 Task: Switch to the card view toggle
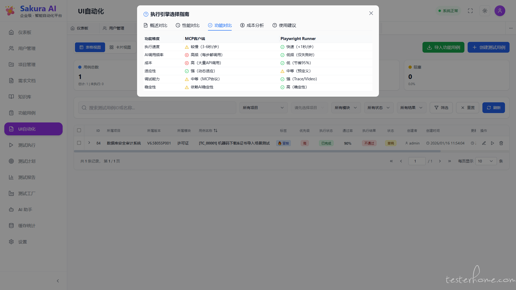[120, 47]
